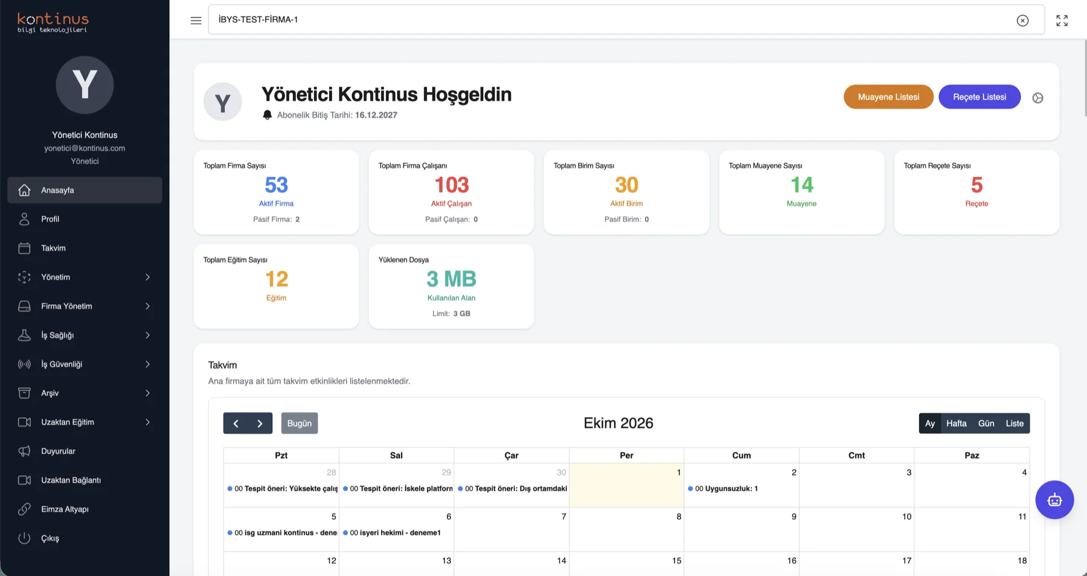The height and width of the screenshot is (576, 1087).
Task: Open dashboard settings gear icon
Action: [1037, 98]
